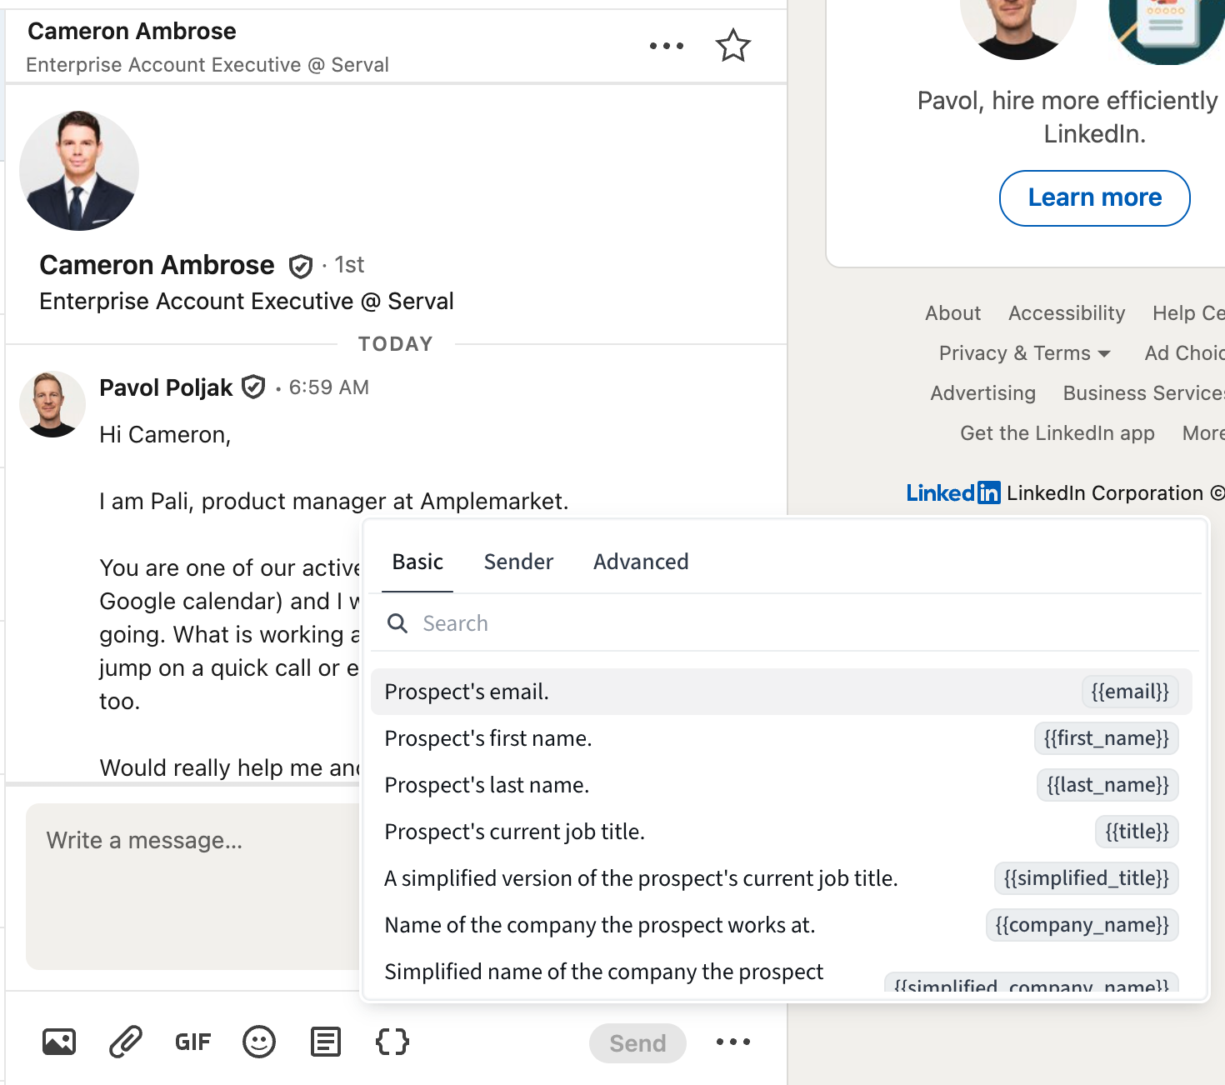Click verification badge beside Cameron Ambrose name
The image size is (1225, 1085).
[x=300, y=266]
